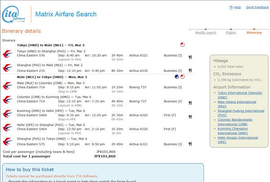The height and width of the screenshot is (182, 270).
Task: Click China Eastern 575 flight number
Action: tap(31, 144)
